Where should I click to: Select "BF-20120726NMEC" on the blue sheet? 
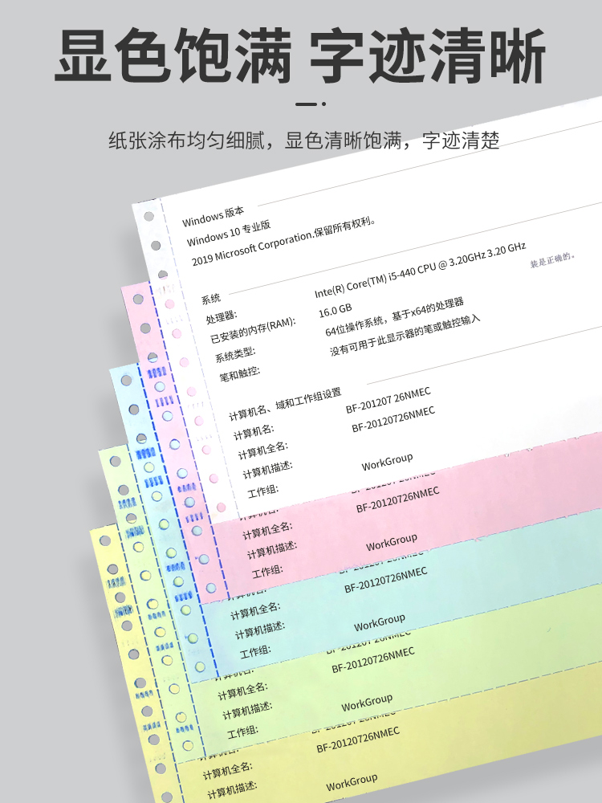[385, 580]
